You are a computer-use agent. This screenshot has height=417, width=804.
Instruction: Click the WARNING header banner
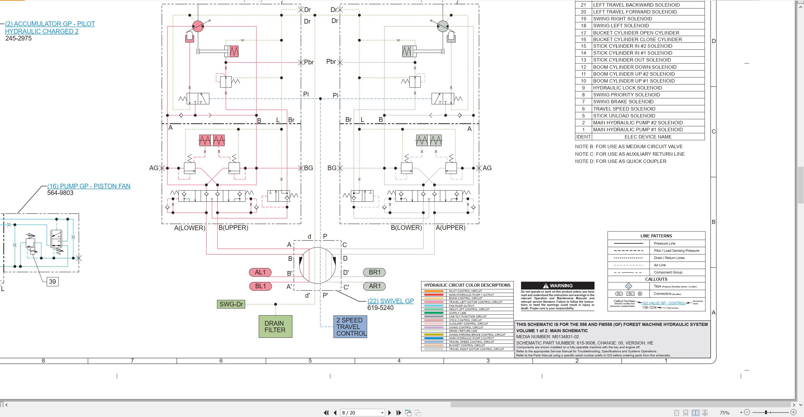pyautogui.click(x=557, y=285)
